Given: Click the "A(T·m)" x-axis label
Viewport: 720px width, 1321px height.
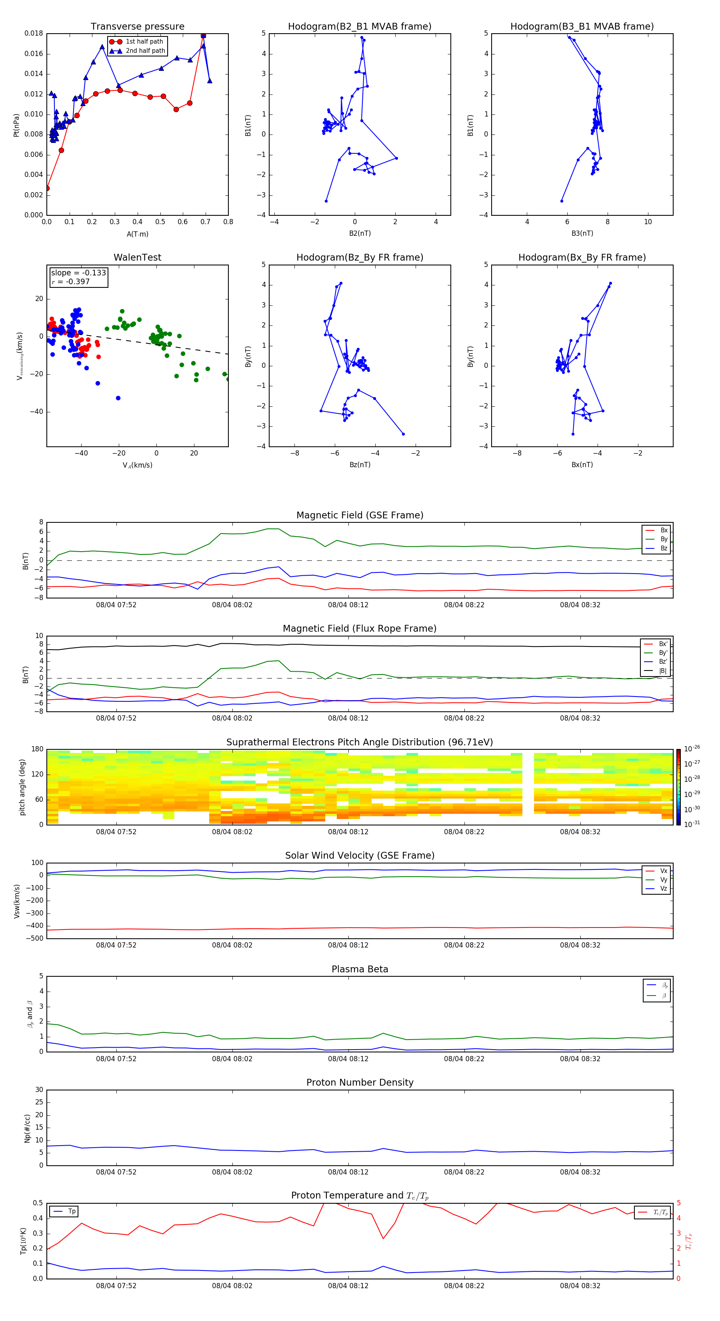Looking at the screenshot, I should click(x=137, y=234).
